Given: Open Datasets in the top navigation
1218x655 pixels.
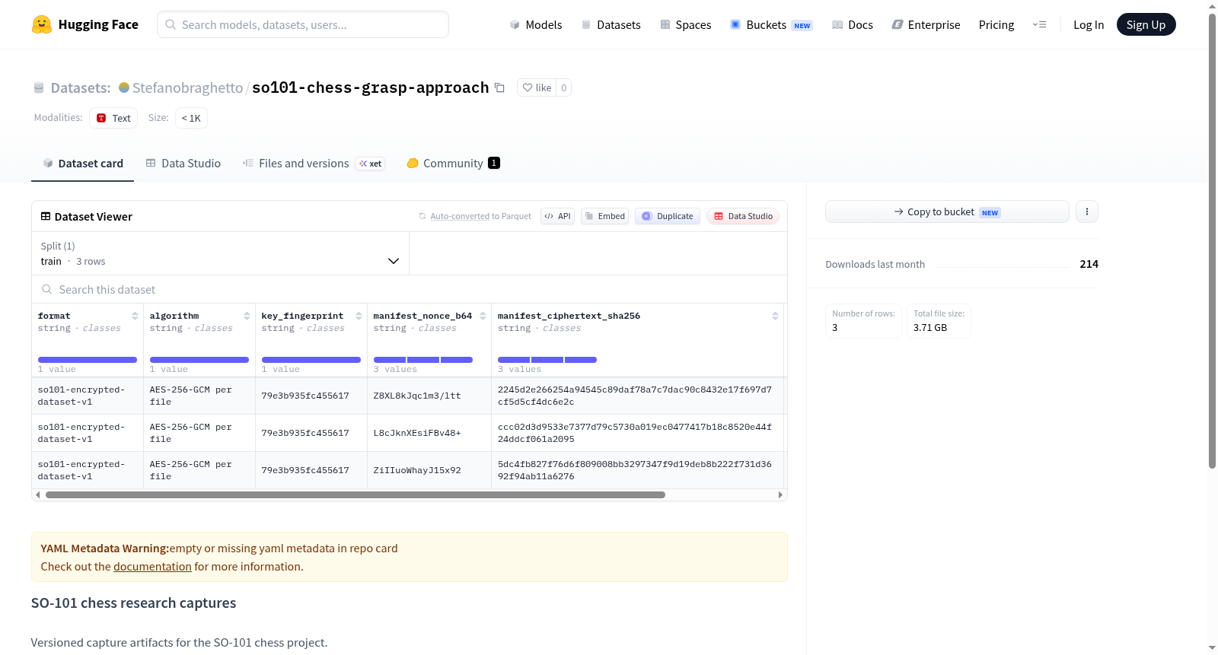Looking at the screenshot, I should tap(611, 24).
